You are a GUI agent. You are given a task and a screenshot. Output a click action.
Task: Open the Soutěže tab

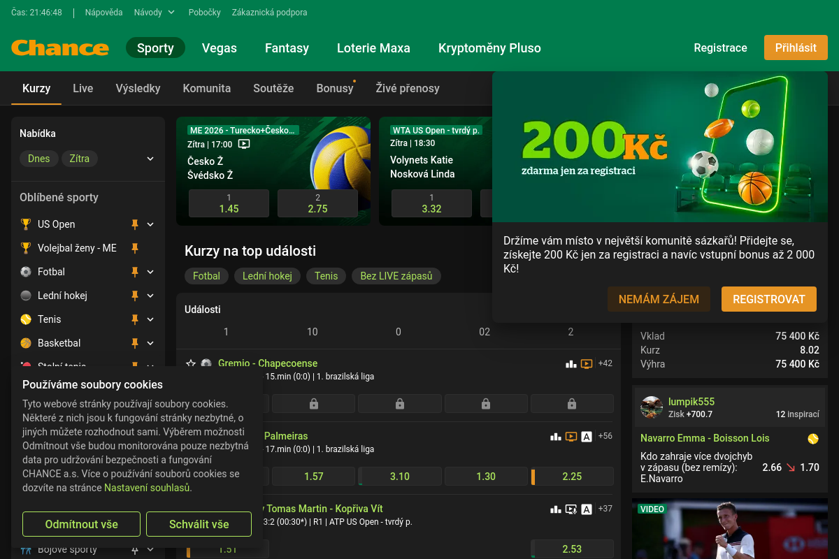tap(273, 88)
